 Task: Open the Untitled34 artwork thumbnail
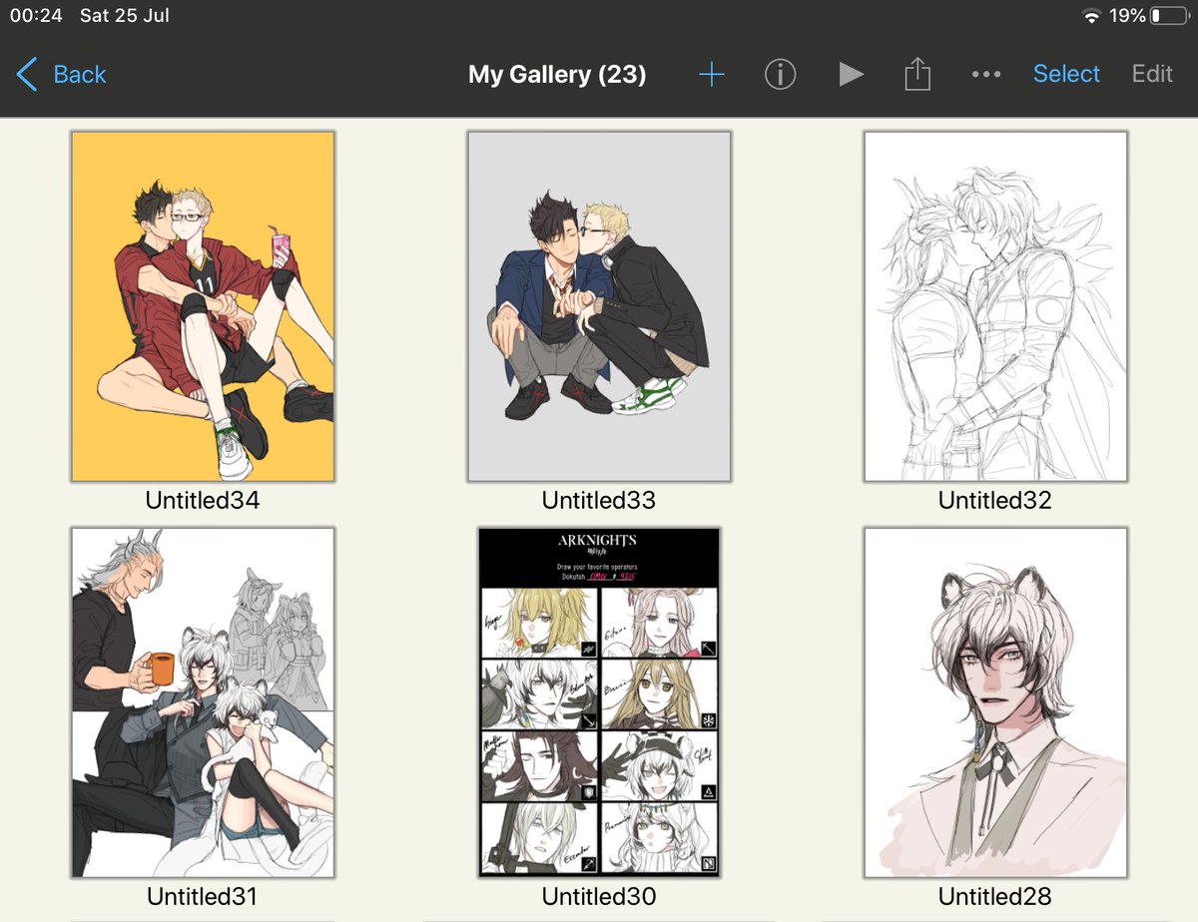click(x=203, y=306)
